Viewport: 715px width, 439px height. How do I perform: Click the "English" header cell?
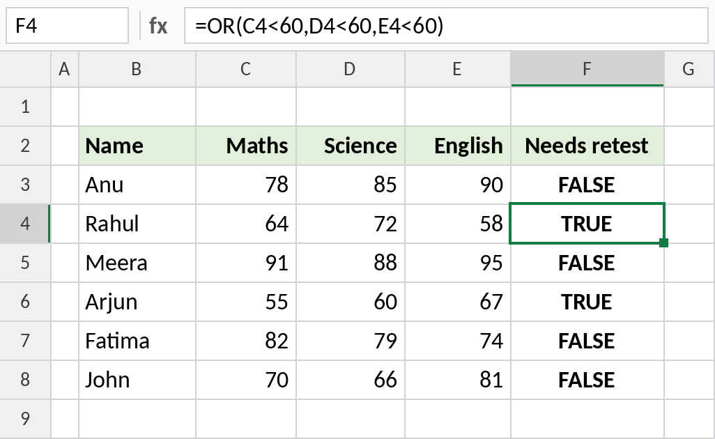coord(458,146)
